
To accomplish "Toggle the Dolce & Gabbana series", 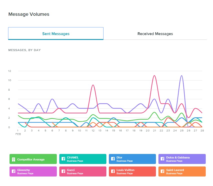I will coord(182,159).
